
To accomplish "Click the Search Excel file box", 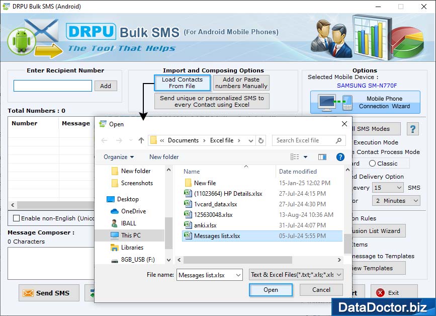I will [309, 140].
